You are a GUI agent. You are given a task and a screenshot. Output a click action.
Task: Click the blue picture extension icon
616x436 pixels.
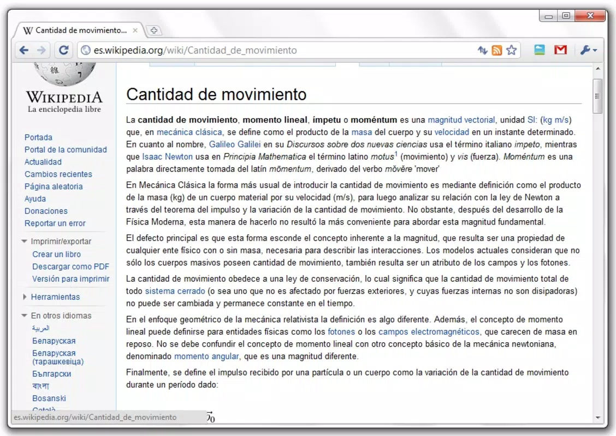pyautogui.click(x=540, y=50)
